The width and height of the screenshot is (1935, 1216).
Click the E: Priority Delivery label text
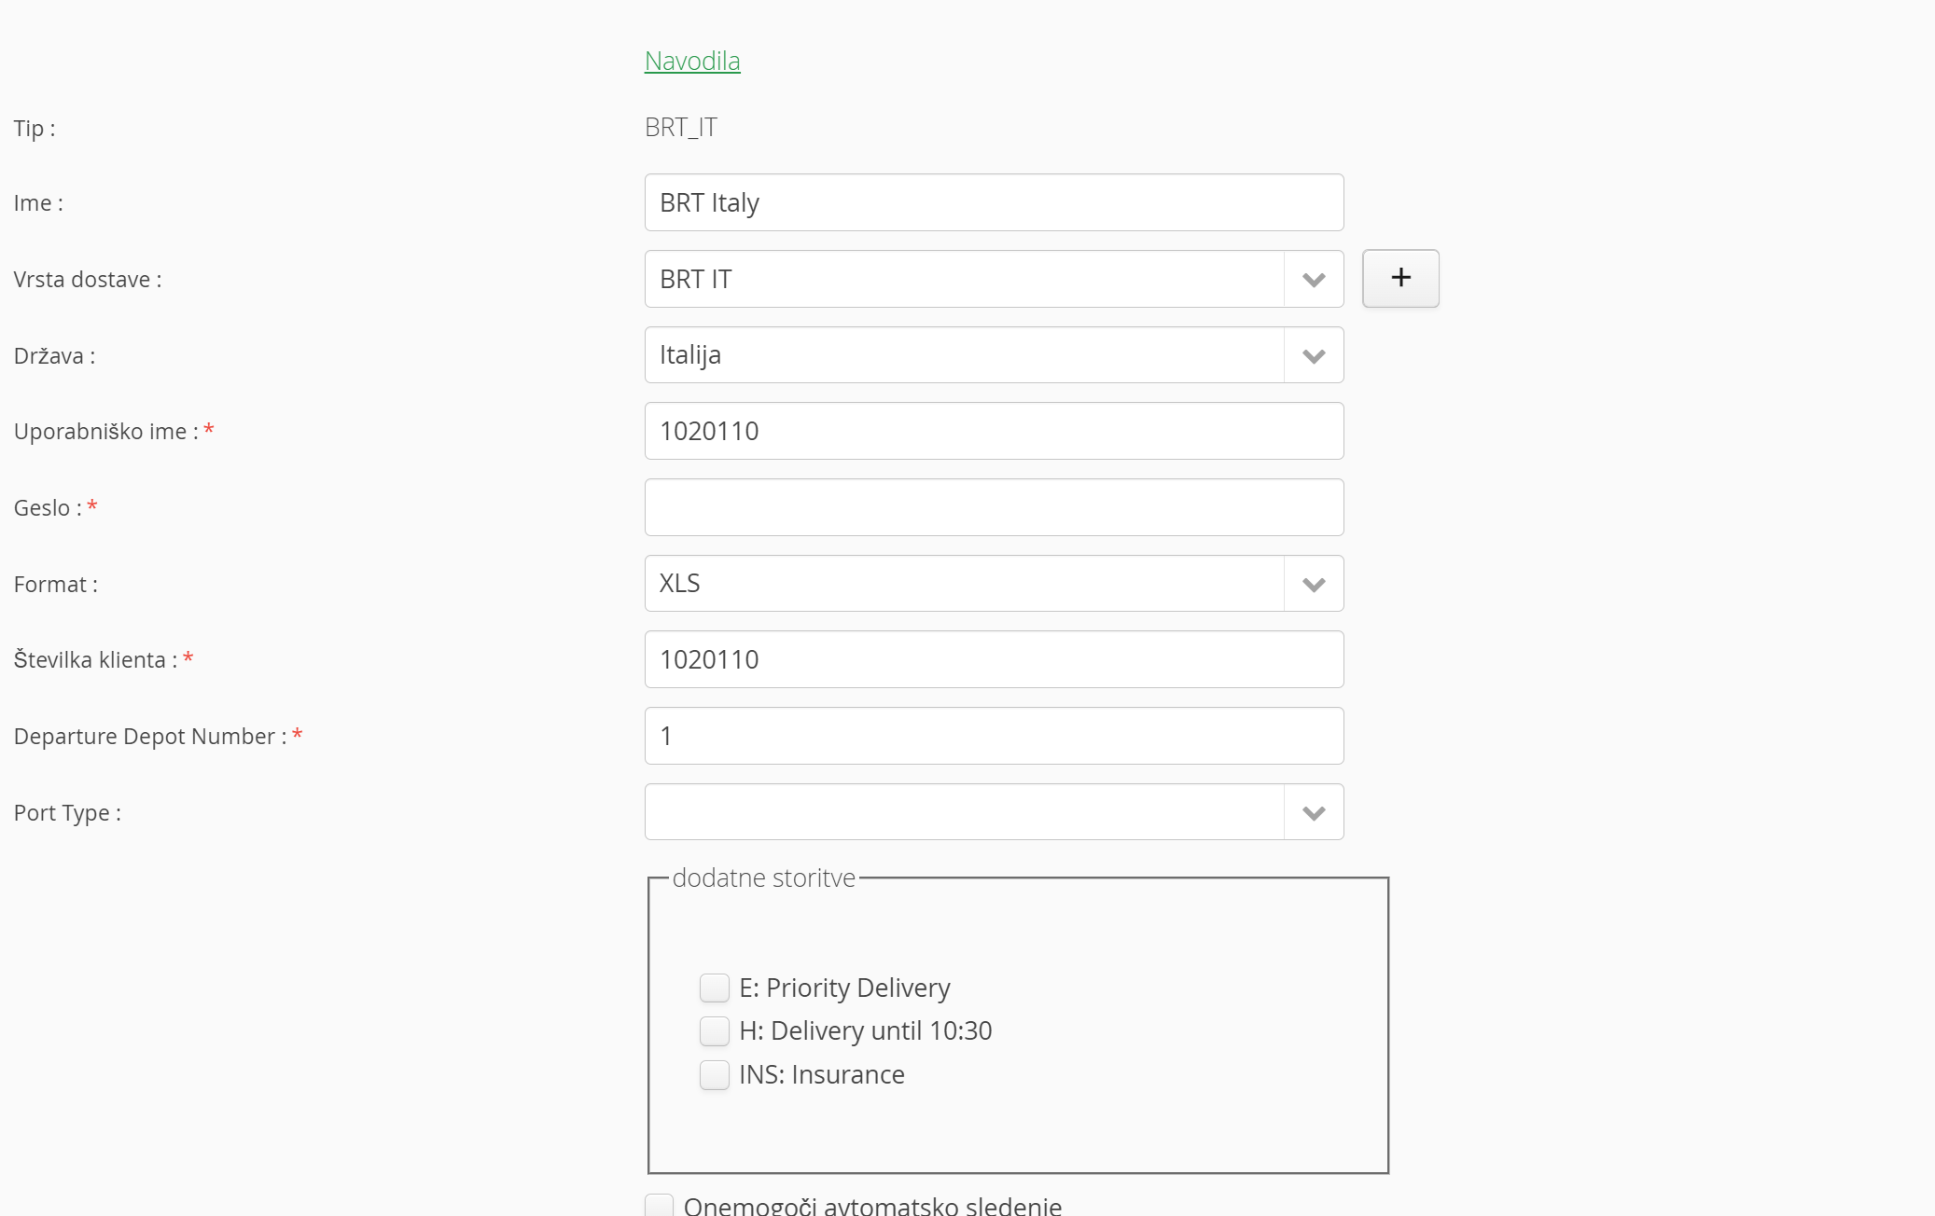844,988
